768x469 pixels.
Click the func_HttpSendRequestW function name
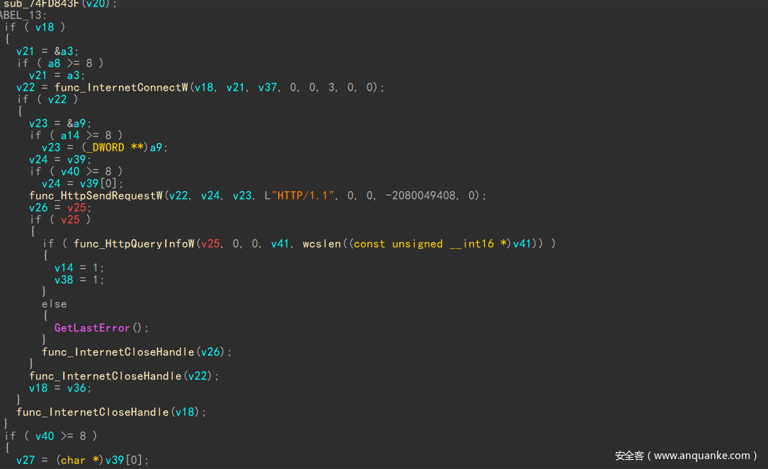click(96, 196)
